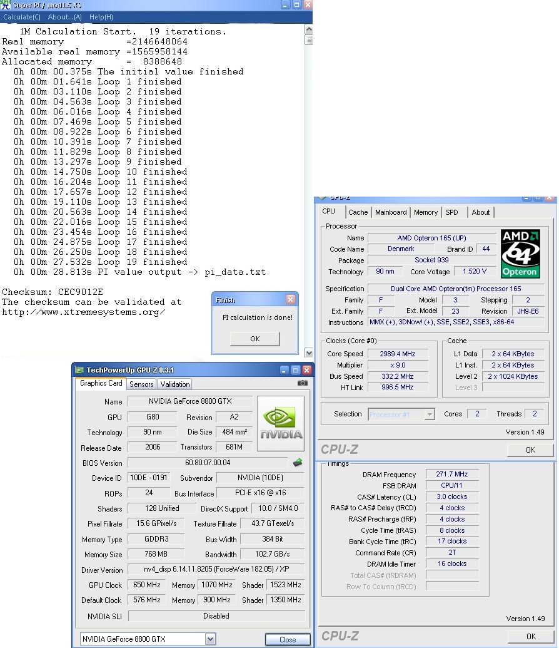Switch to the Sensors tab in GPU-Z
The width and height of the screenshot is (559, 648).
click(141, 384)
